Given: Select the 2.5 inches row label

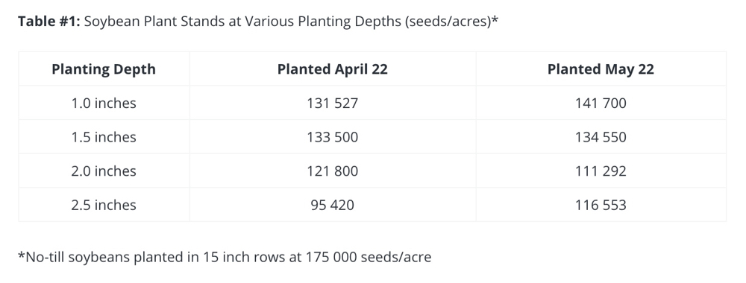Looking at the screenshot, I should point(104,205).
